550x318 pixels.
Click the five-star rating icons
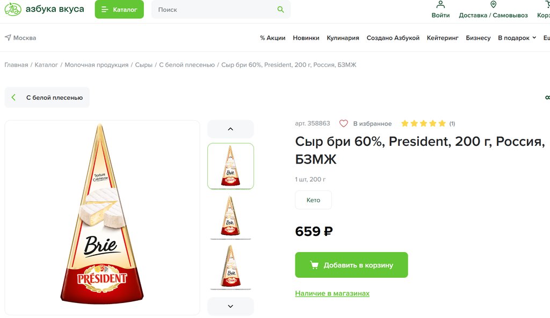(423, 123)
